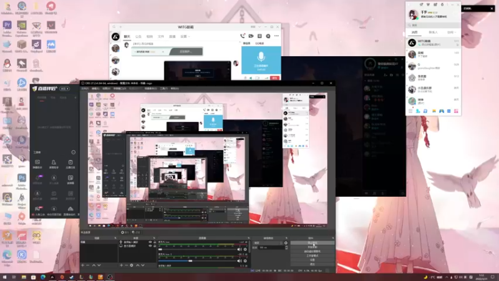Open 工具 menu in OBS menu bar
This screenshot has height=281, width=499.
coord(163,88)
